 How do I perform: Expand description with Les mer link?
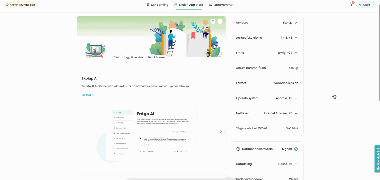tap(88, 95)
